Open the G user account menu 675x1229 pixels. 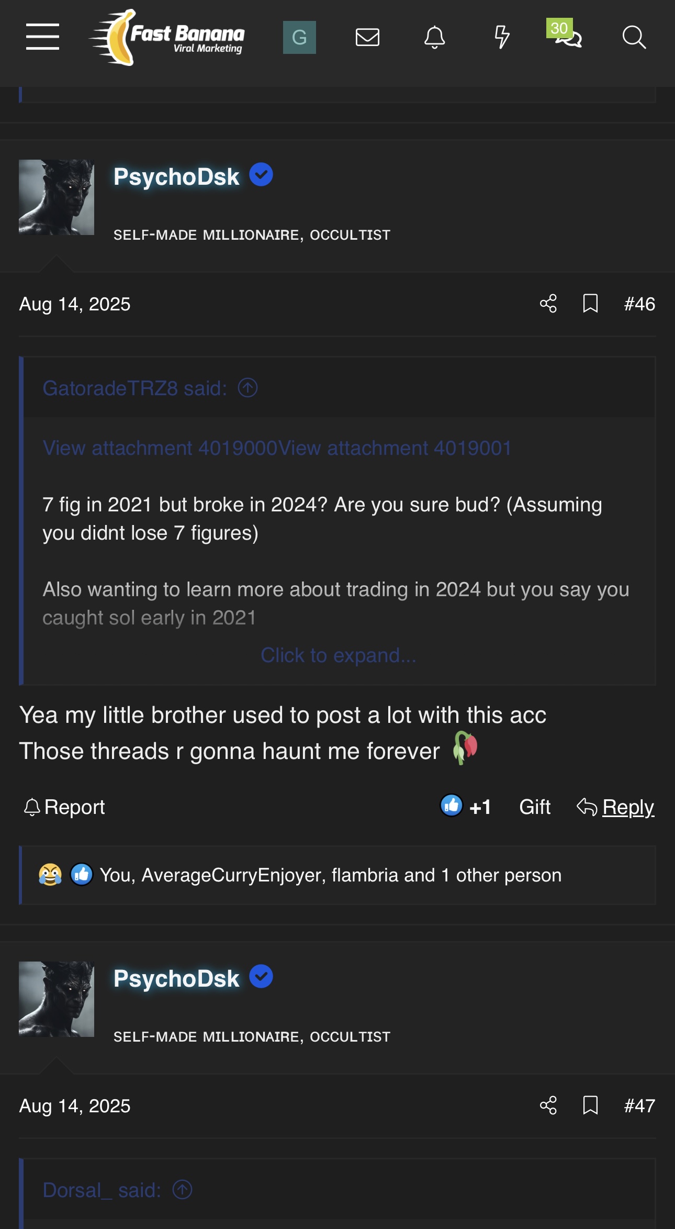coord(299,37)
